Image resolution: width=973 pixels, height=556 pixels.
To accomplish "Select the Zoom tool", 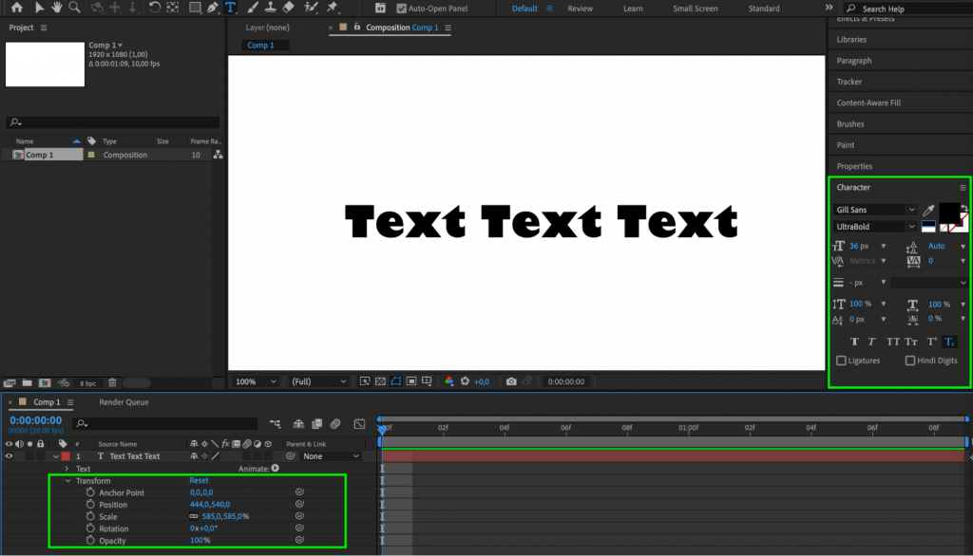I will [75, 9].
